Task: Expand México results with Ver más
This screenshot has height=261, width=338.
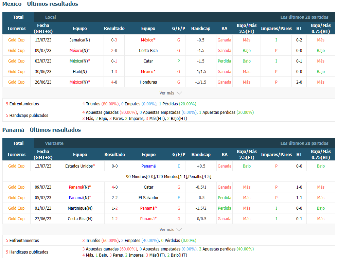Action: [170, 93]
